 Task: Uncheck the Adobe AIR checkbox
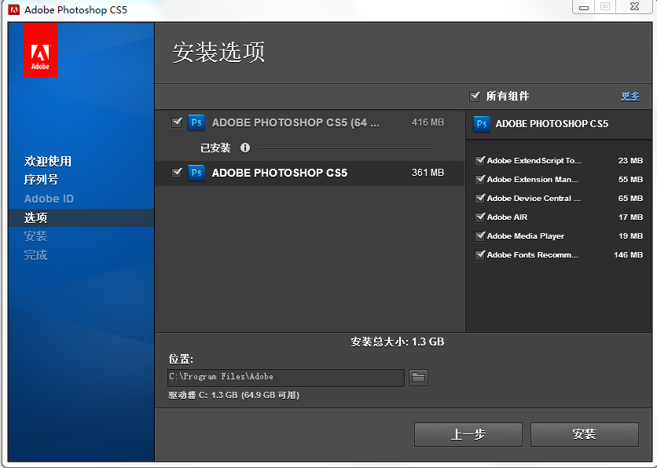click(x=479, y=218)
